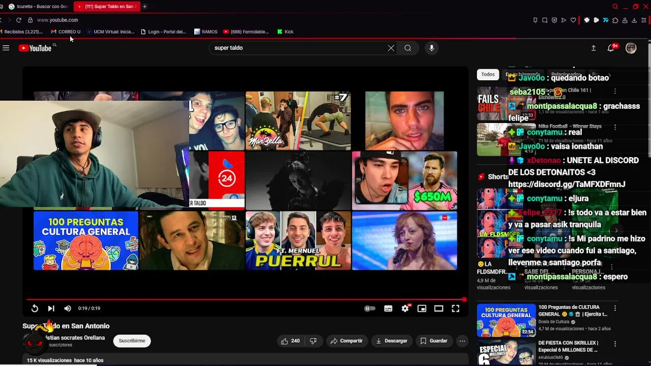Click the MarBella end-screen thumbnail
This screenshot has width=651, height=366.
(298, 120)
